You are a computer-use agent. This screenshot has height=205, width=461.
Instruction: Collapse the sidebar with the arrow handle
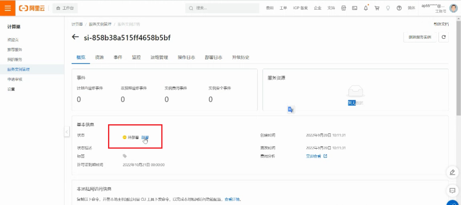click(x=67, y=132)
